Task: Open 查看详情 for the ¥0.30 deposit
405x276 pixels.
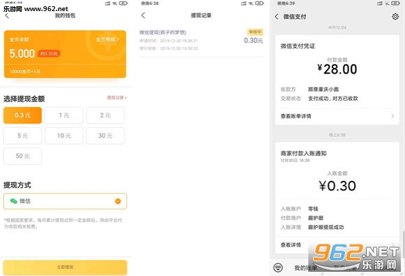Action: pyautogui.click(x=291, y=245)
